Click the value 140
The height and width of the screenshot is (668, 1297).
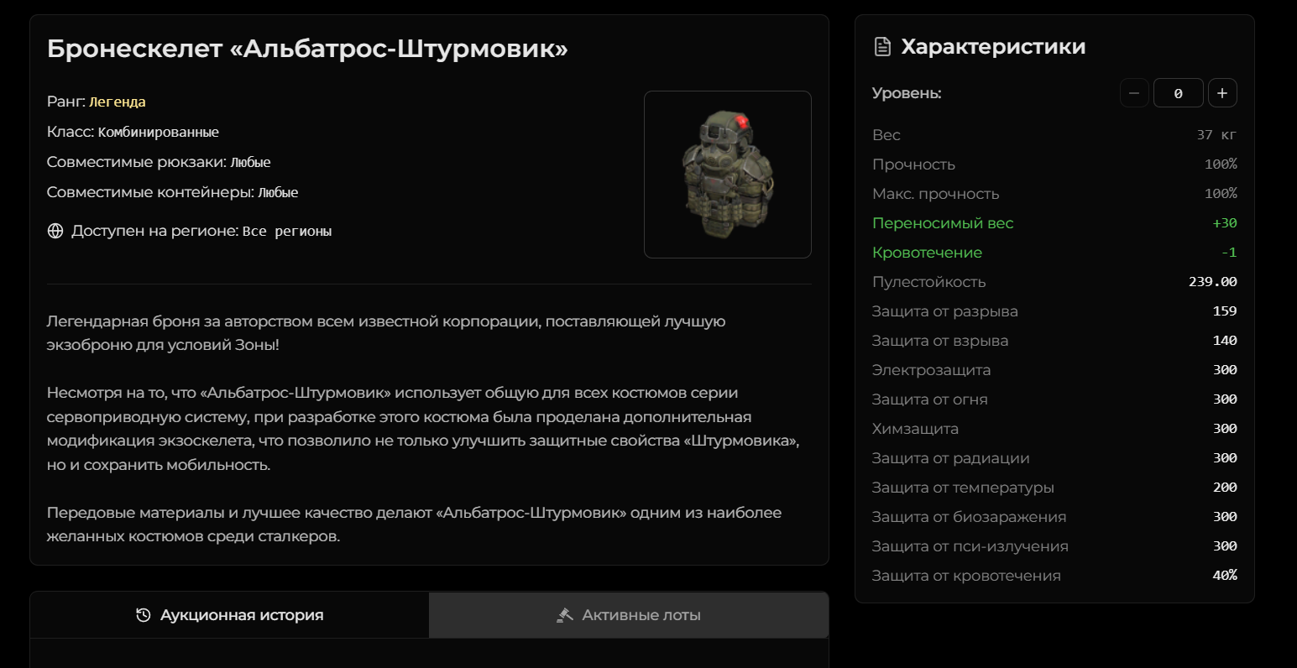tap(1225, 341)
